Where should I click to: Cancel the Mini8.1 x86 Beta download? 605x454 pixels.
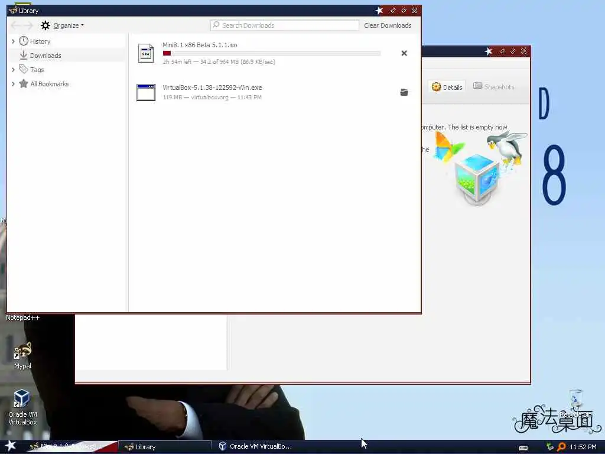pyautogui.click(x=404, y=53)
